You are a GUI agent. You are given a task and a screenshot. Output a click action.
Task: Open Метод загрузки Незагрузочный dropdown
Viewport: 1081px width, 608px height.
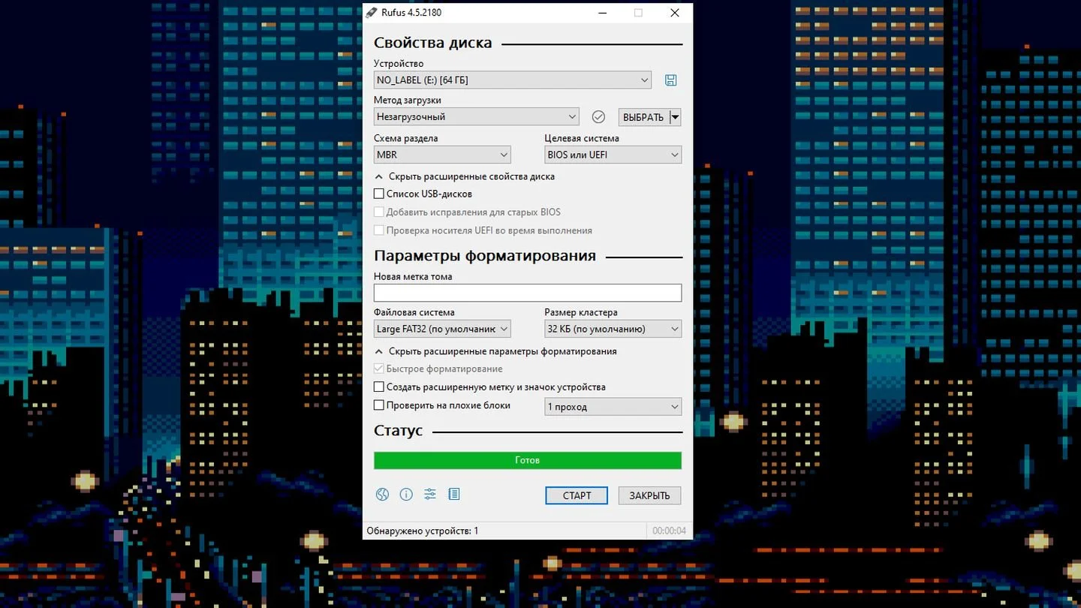coord(477,117)
